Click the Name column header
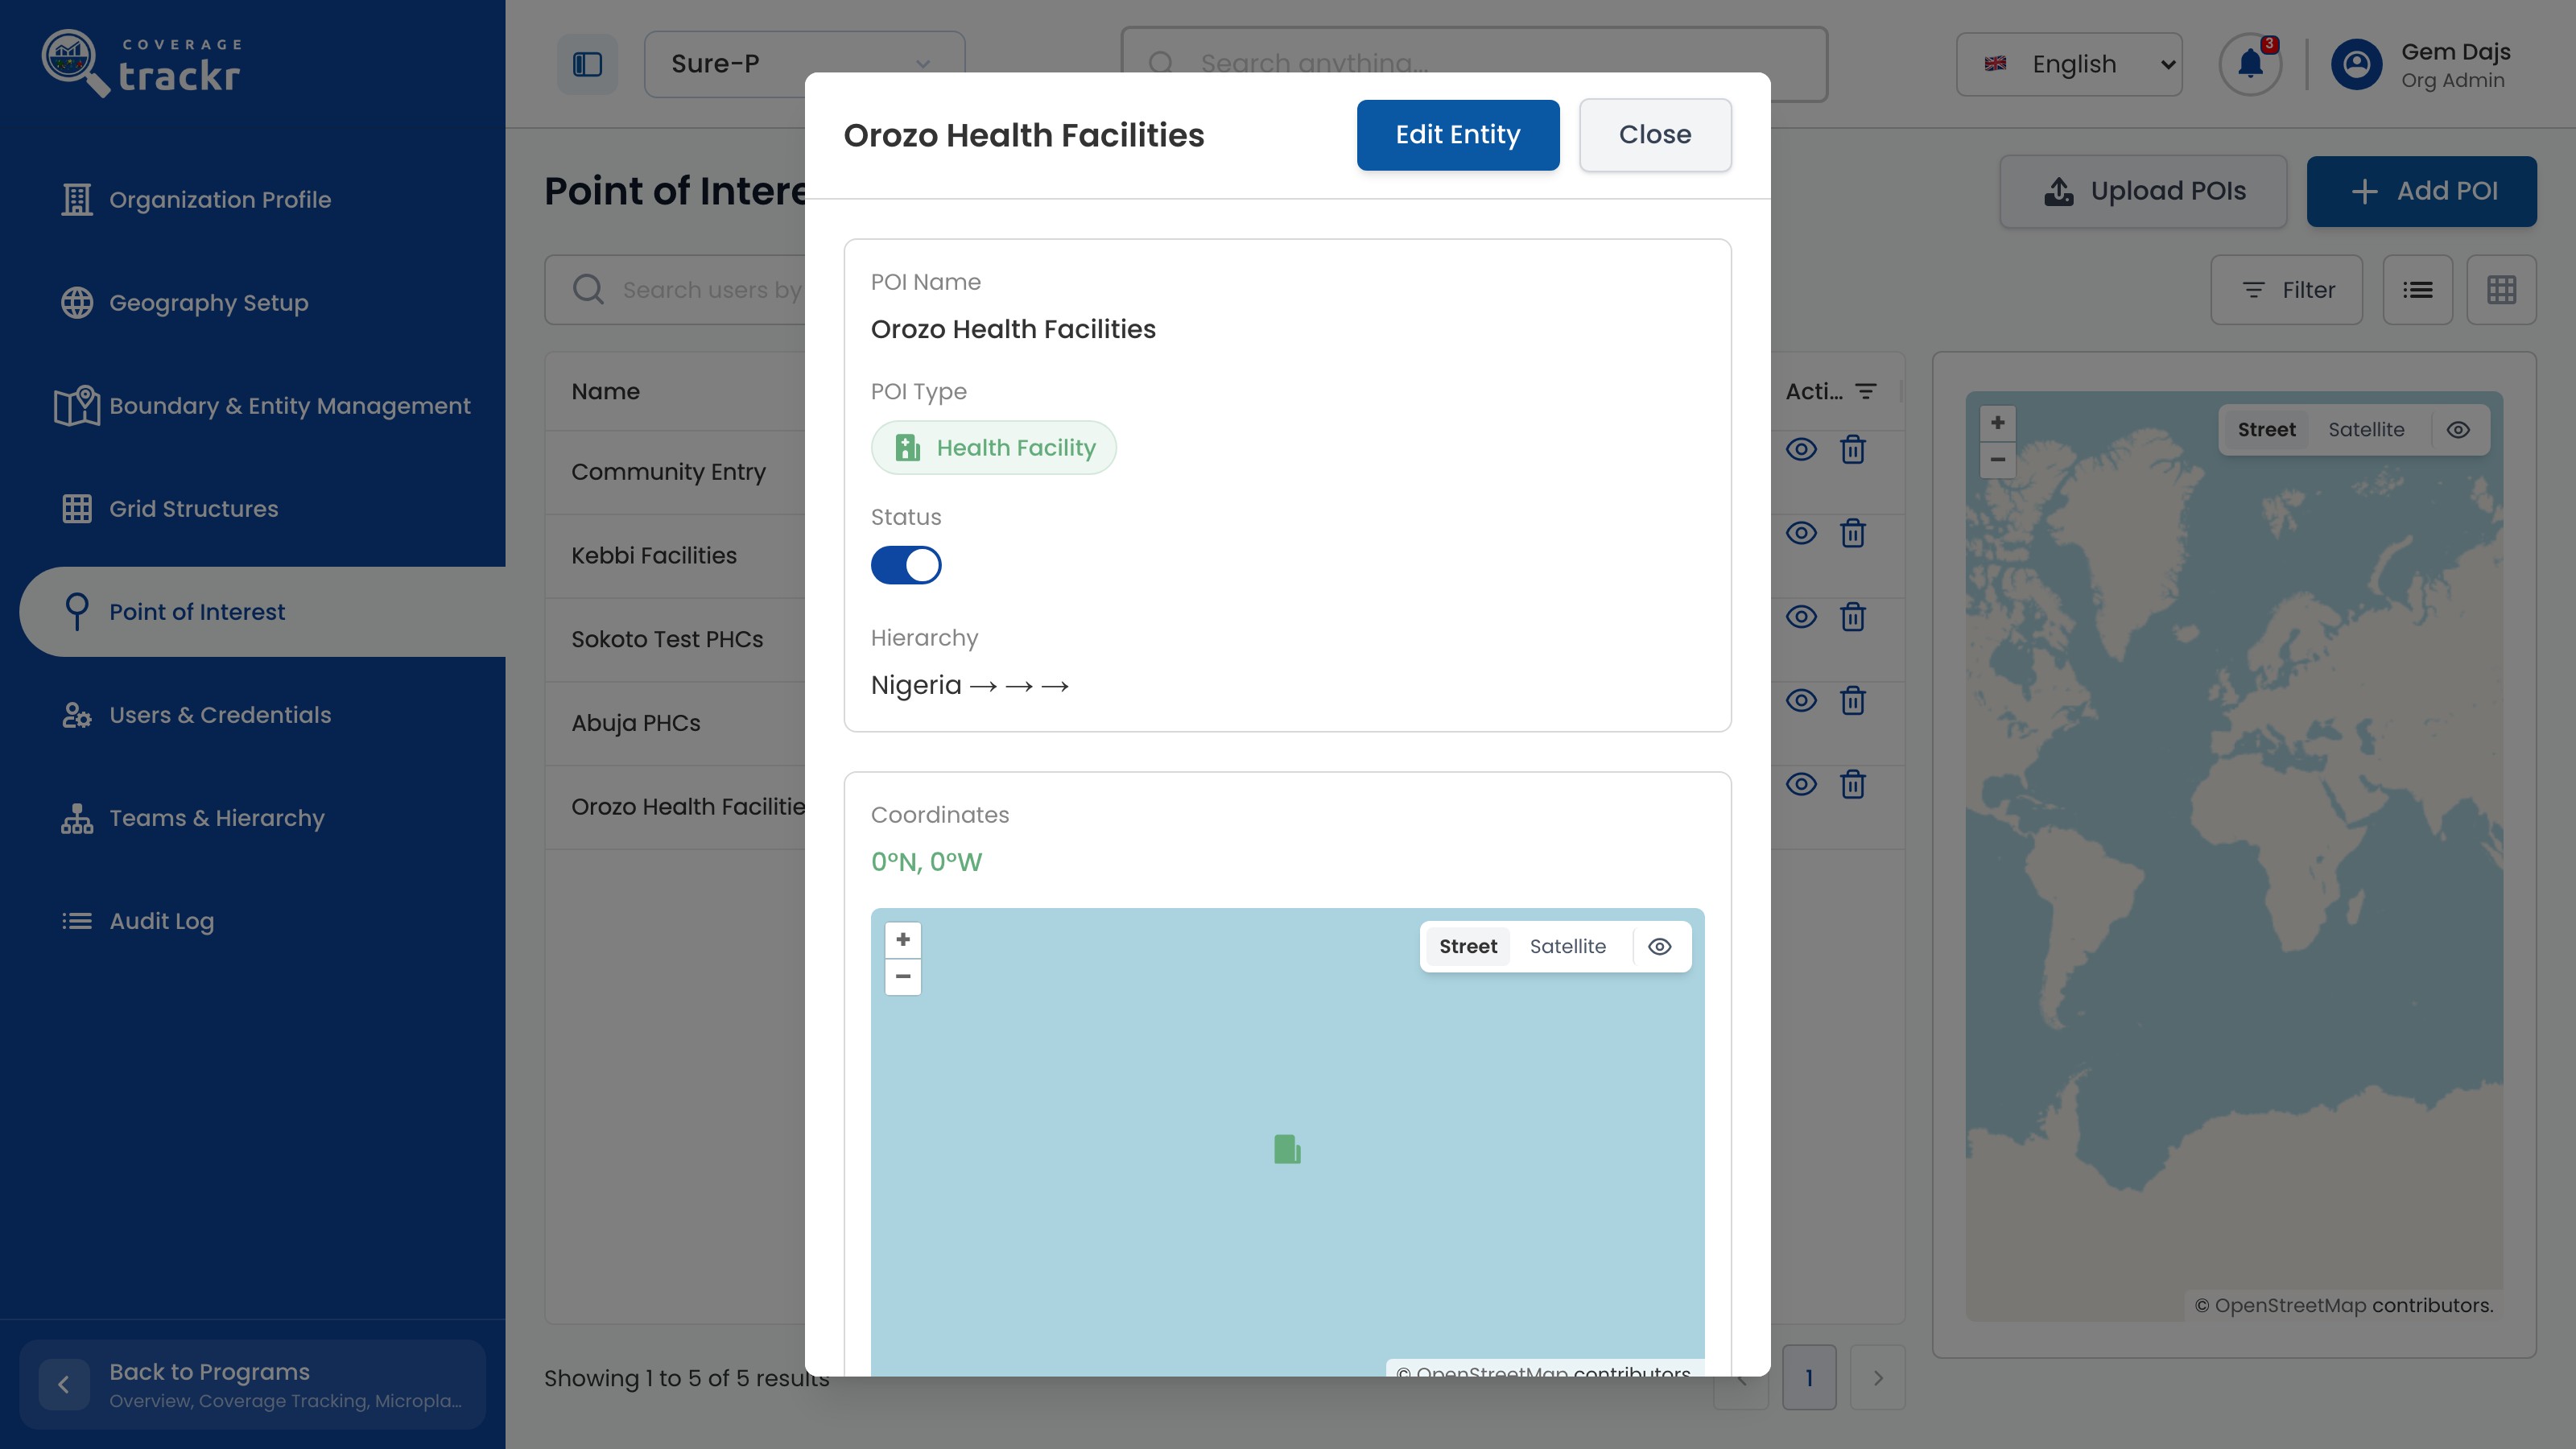 pyautogui.click(x=605, y=392)
